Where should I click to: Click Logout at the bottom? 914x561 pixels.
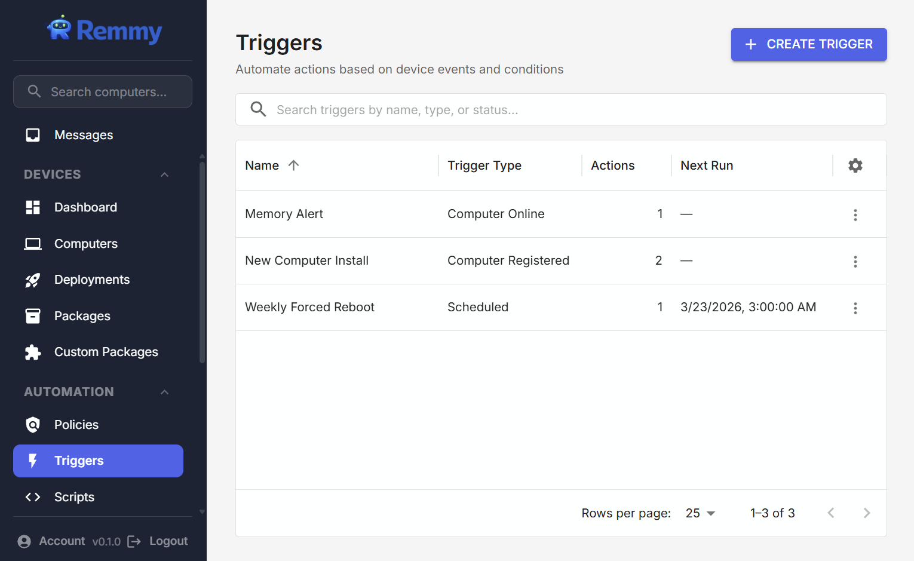[x=168, y=541]
